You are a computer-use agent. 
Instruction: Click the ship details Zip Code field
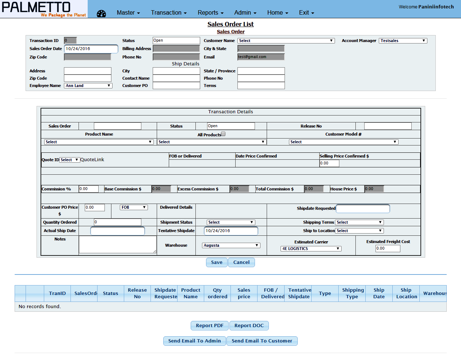tap(88, 78)
